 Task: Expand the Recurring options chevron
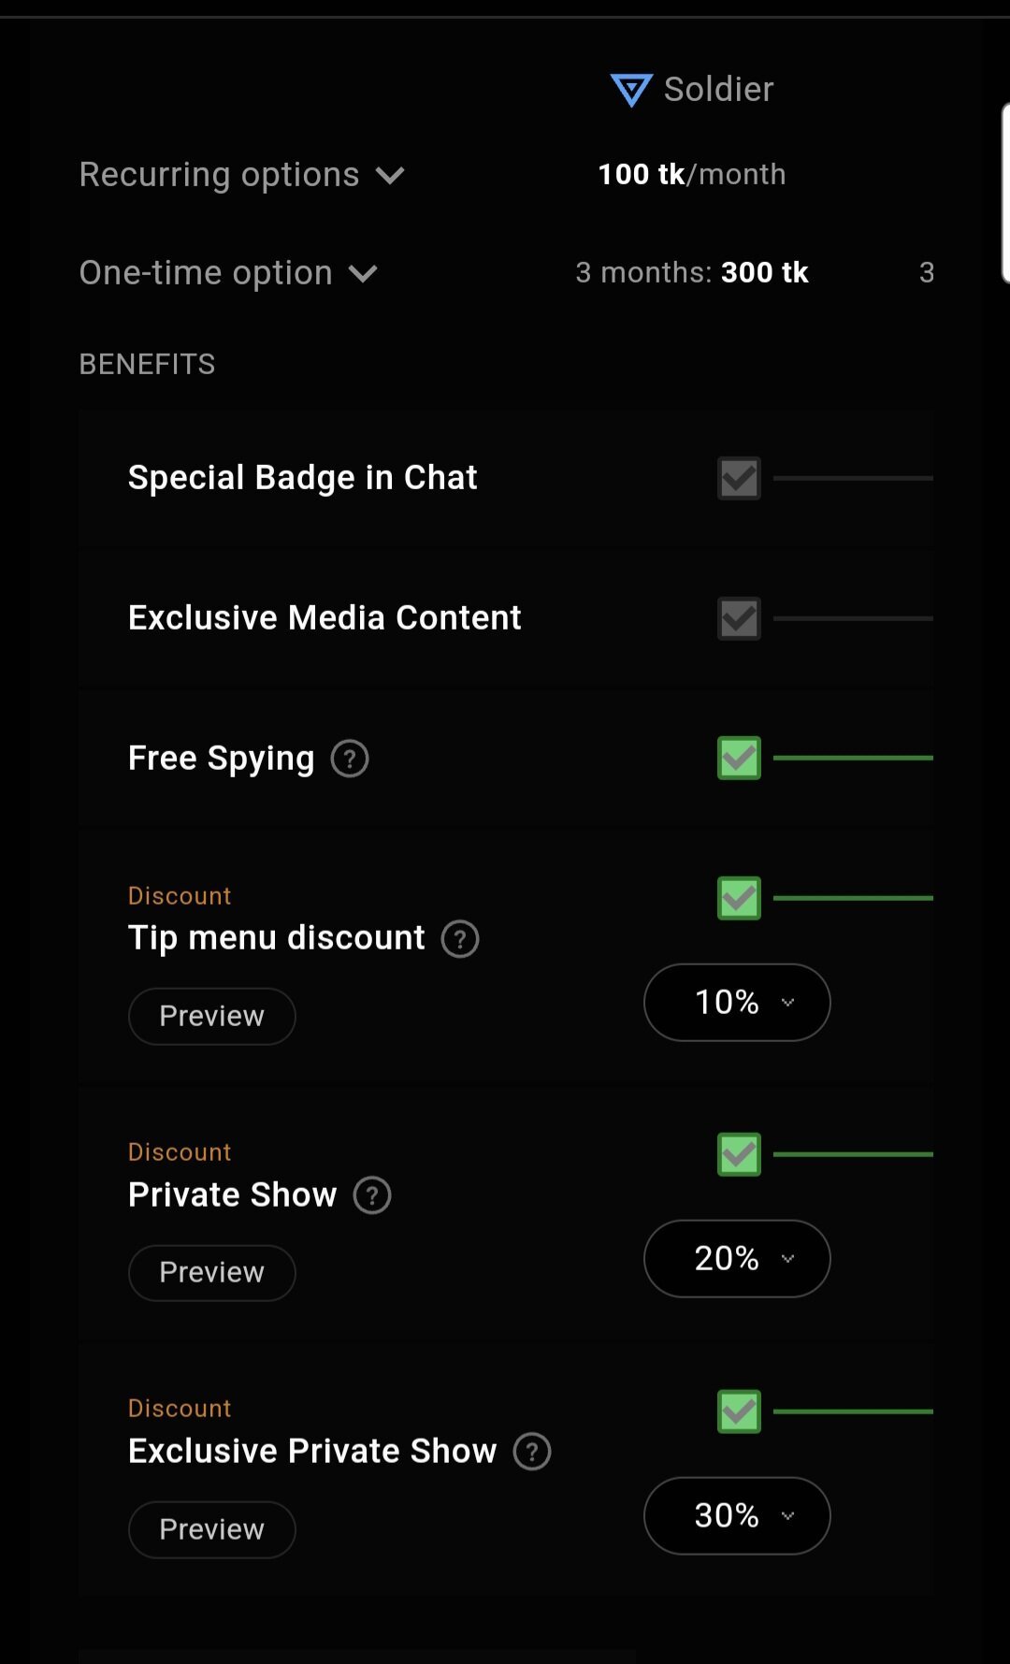click(390, 176)
